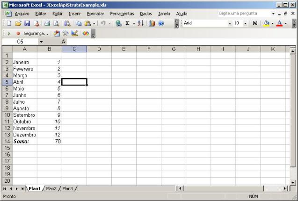The width and height of the screenshot is (298, 201).
Task: Save the workbook with the floppy icon
Action: pos(27,23)
